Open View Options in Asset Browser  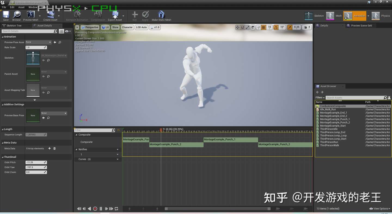click(x=379, y=209)
